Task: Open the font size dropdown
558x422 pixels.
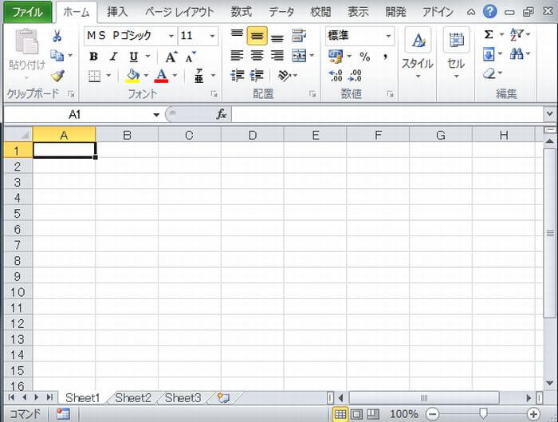Action: (x=212, y=36)
